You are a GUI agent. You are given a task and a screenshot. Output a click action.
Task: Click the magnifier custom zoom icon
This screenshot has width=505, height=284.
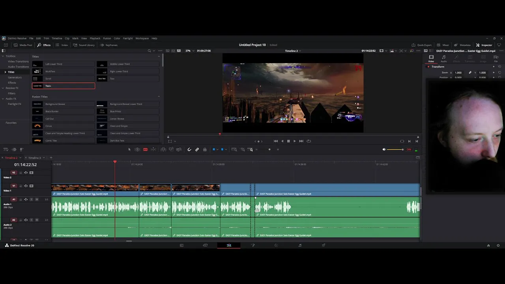point(251,149)
